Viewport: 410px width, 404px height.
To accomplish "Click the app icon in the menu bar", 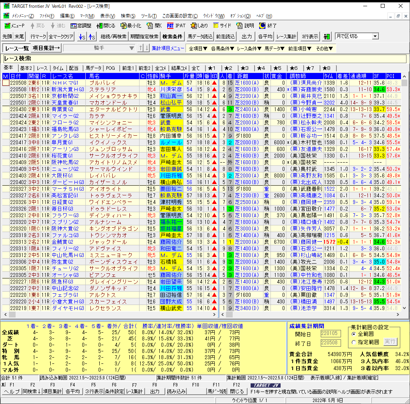I will coord(6,16).
